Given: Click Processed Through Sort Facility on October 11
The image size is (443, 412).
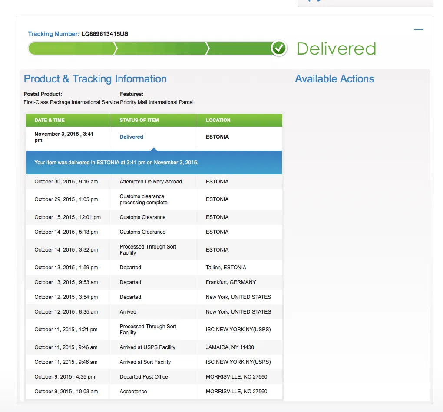Looking at the screenshot, I should click(148, 330).
